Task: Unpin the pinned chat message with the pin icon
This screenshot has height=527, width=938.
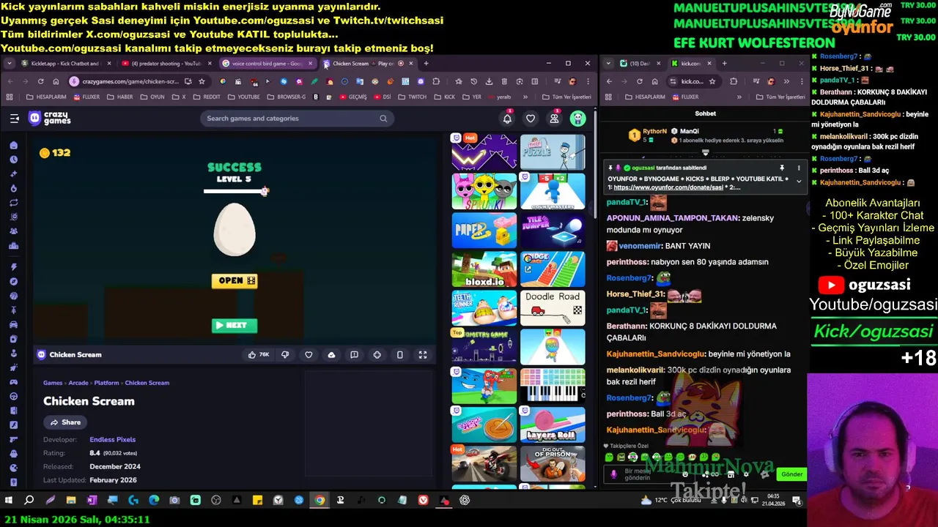Action: tap(782, 168)
